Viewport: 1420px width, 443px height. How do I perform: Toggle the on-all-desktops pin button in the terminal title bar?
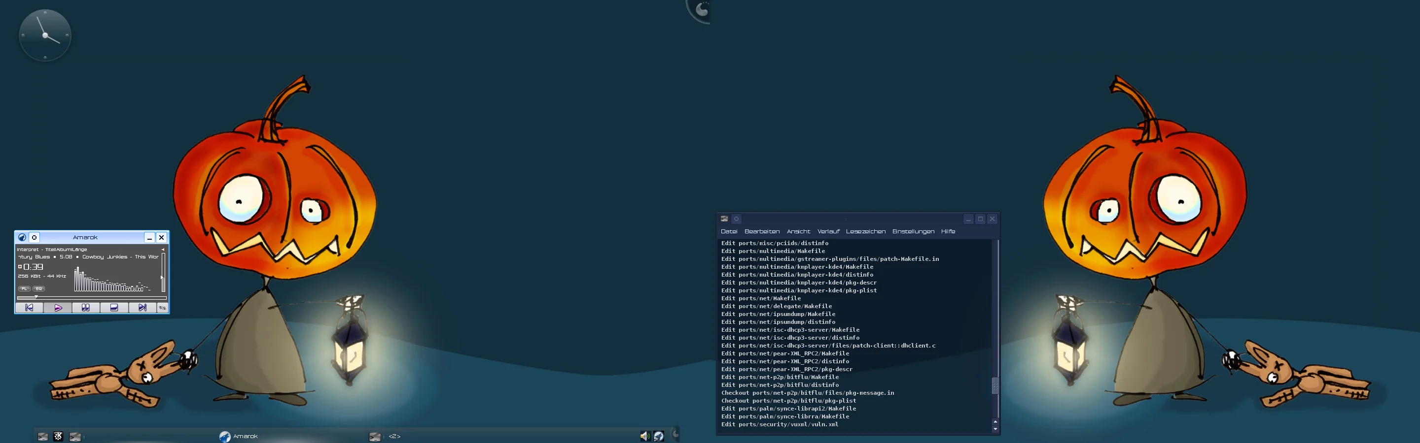[x=736, y=219]
